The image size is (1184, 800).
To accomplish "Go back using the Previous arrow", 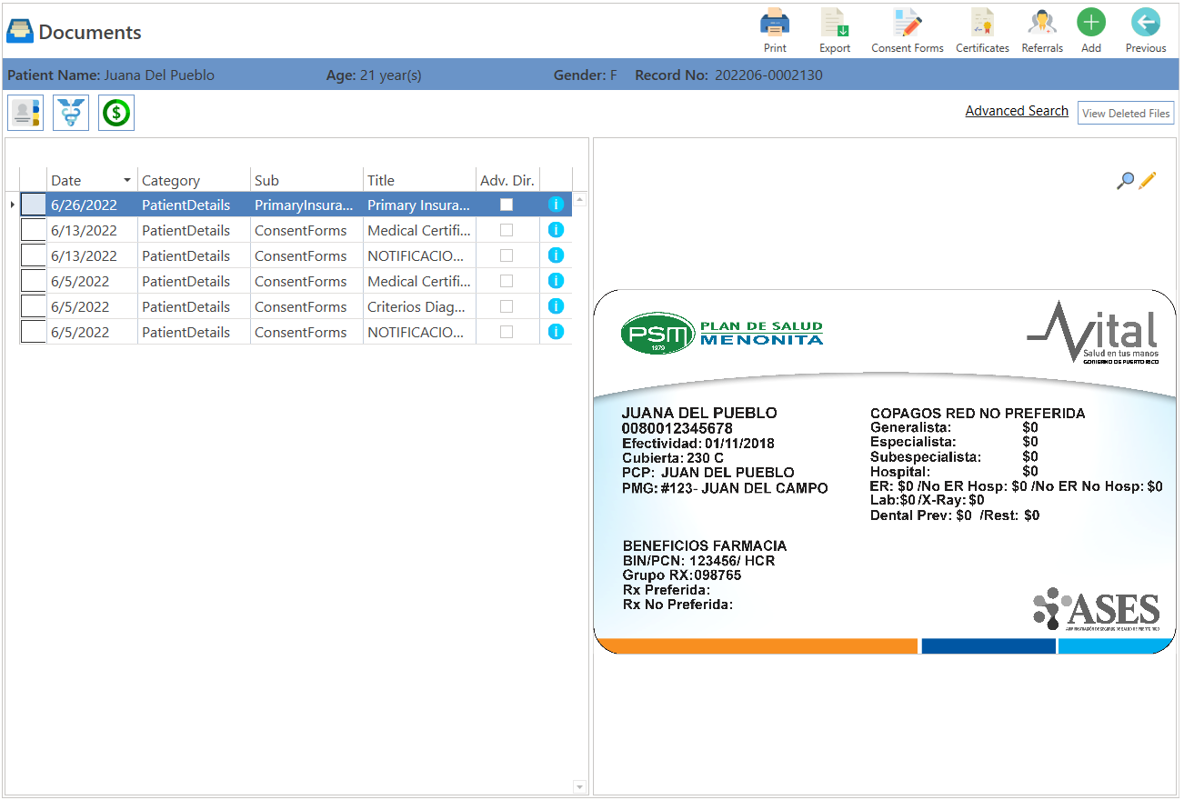I will pos(1146,30).
